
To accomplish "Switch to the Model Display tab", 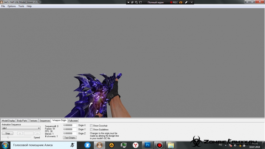I will (8, 121).
